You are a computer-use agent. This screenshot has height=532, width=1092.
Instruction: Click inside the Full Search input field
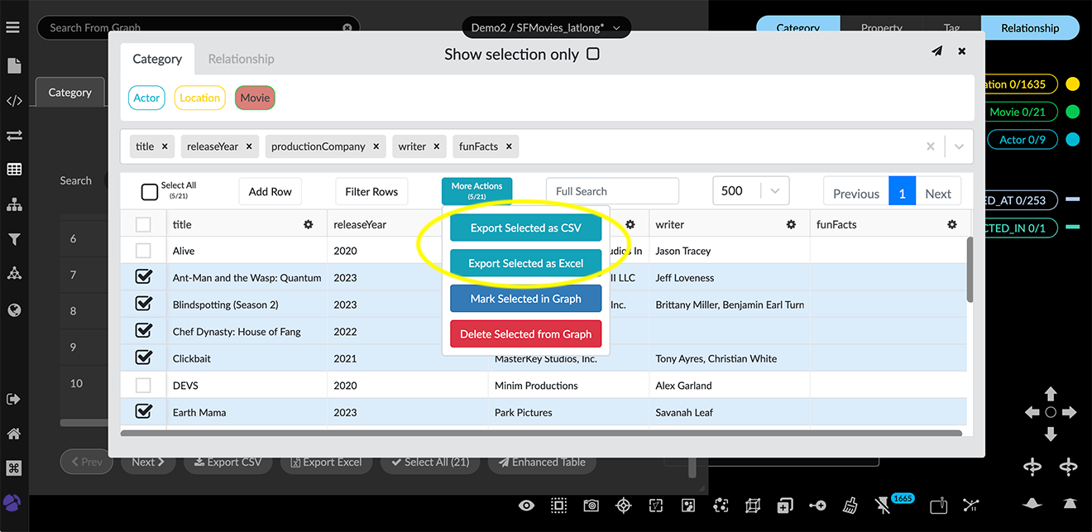tap(612, 190)
